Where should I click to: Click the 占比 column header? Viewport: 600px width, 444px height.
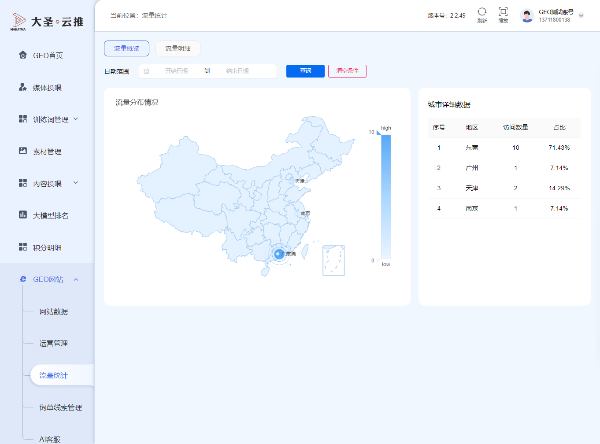[x=559, y=127]
